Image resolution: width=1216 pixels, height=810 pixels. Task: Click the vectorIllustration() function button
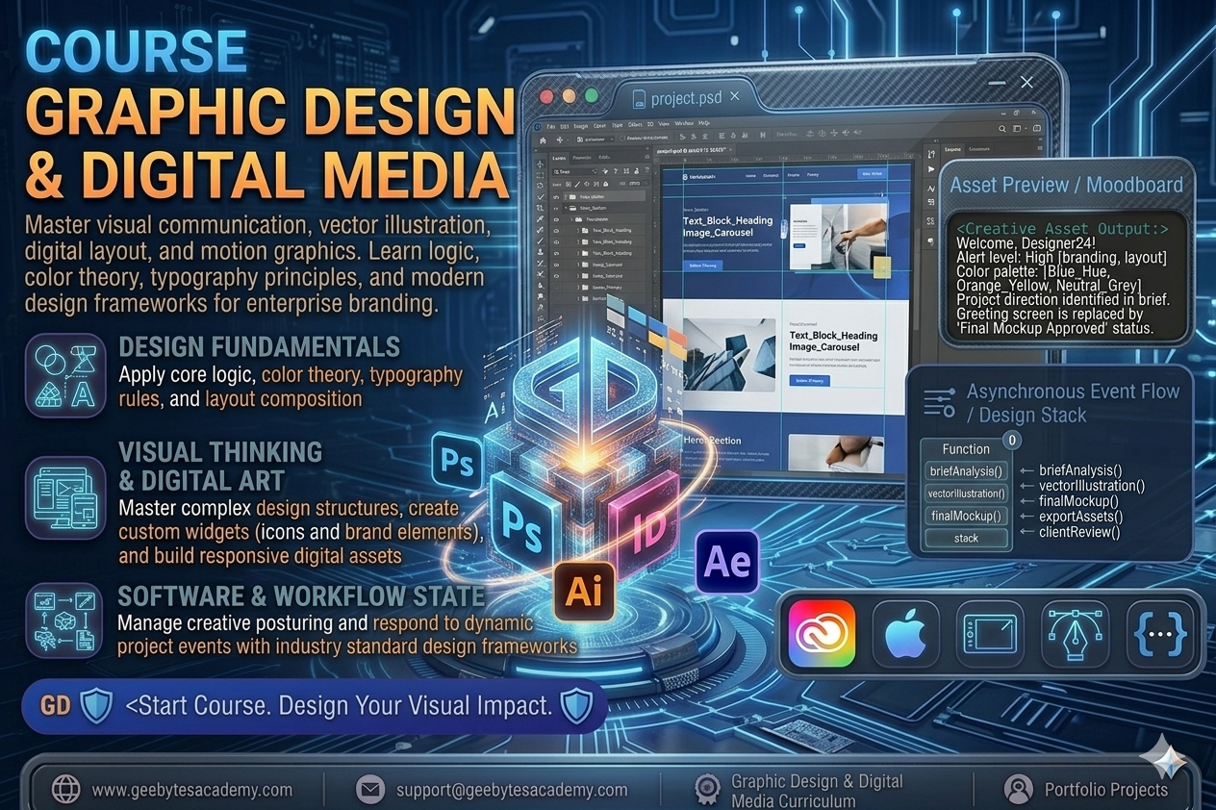pyautogui.click(x=966, y=494)
